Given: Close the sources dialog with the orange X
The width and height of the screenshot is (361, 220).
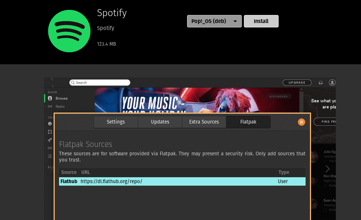Looking at the screenshot, I should tap(301, 122).
